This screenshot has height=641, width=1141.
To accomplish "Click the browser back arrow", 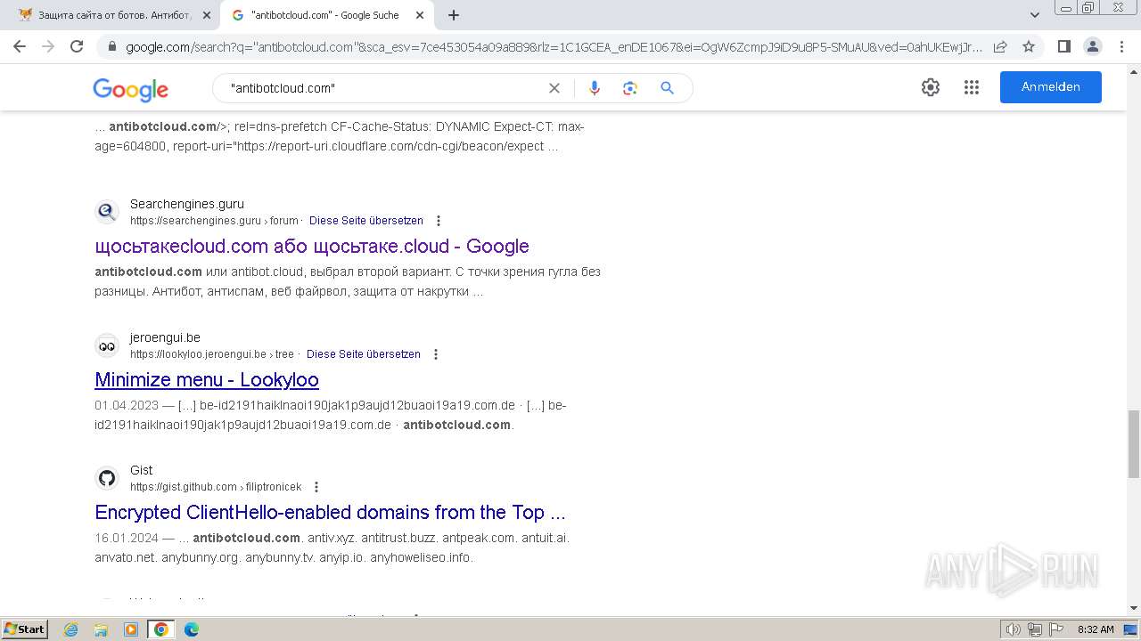I will [20, 46].
